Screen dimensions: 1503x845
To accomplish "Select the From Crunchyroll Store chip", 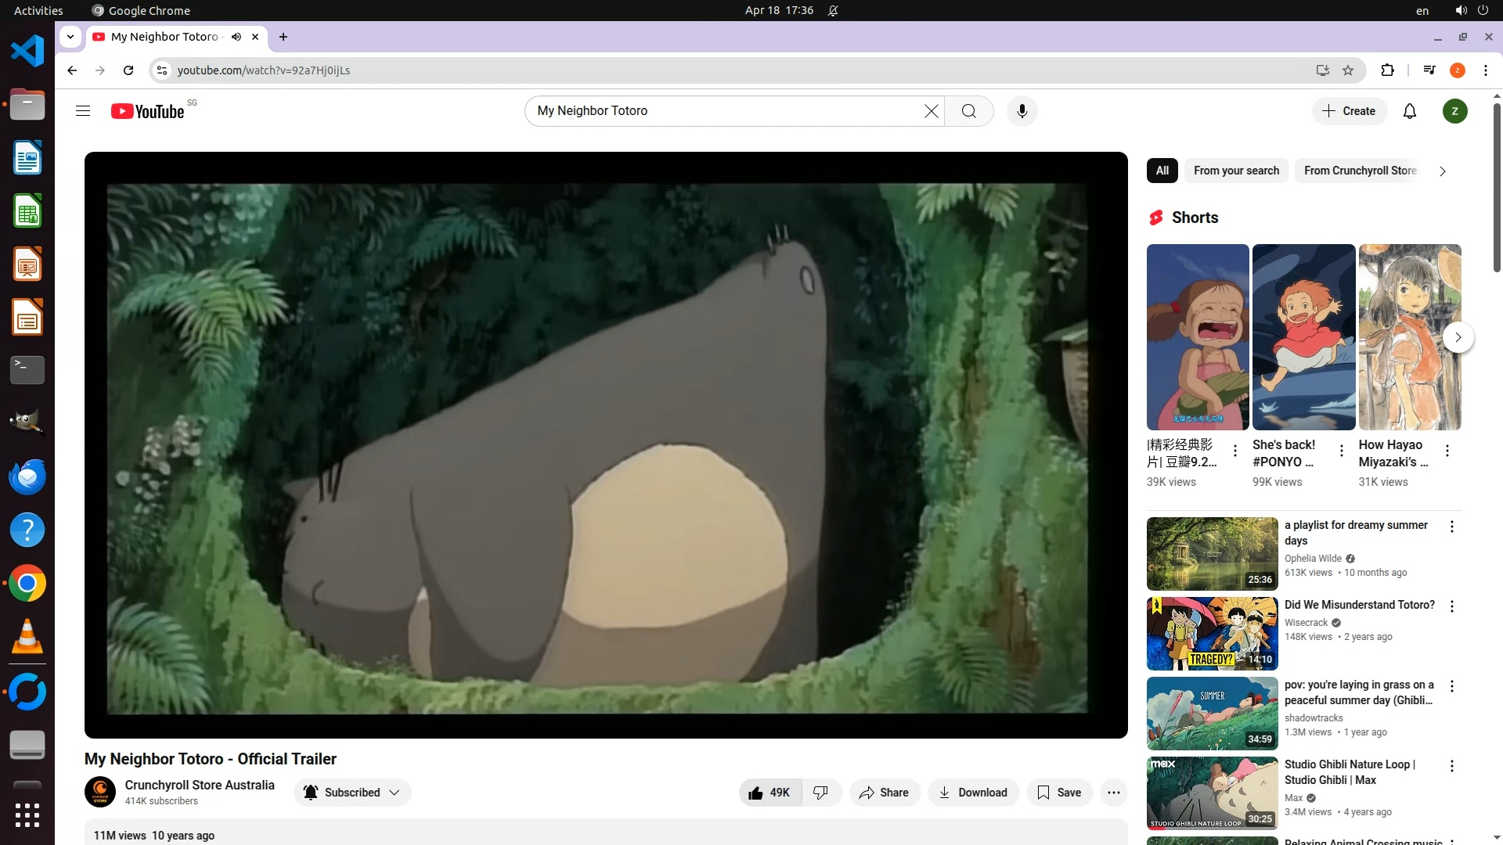I will click(1360, 171).
